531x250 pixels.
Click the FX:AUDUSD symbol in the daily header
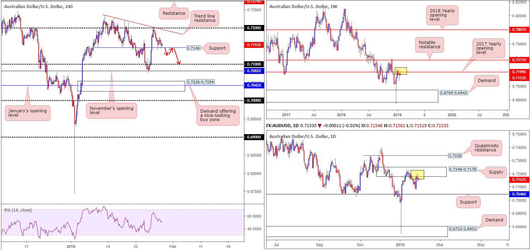click(x=282, y=126)
